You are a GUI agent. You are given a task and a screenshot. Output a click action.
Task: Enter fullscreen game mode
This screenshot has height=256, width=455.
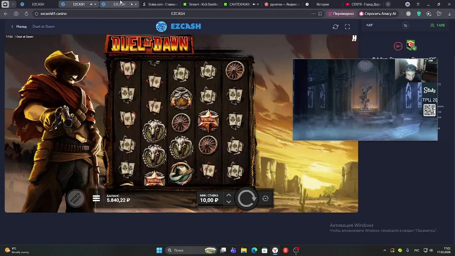click(x=347, y=27)
